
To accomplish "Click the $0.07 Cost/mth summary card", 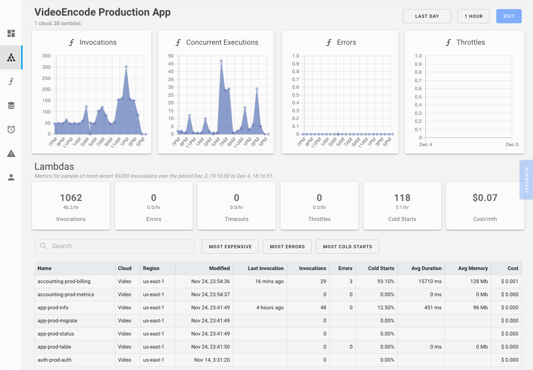I will [x=485, y=206].
